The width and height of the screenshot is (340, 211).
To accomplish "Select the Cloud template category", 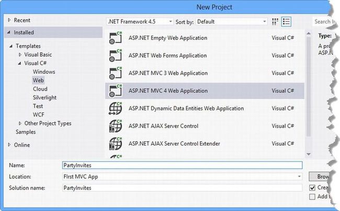I will coord(40,89).
